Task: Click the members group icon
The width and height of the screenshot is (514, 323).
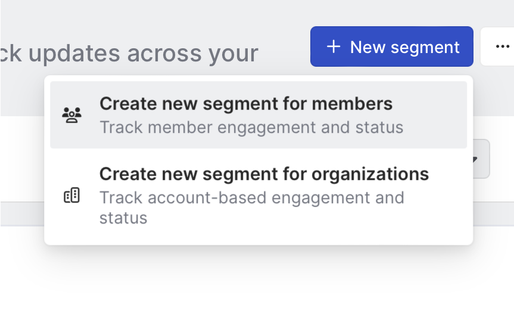Action: click(x=72, y=114)
